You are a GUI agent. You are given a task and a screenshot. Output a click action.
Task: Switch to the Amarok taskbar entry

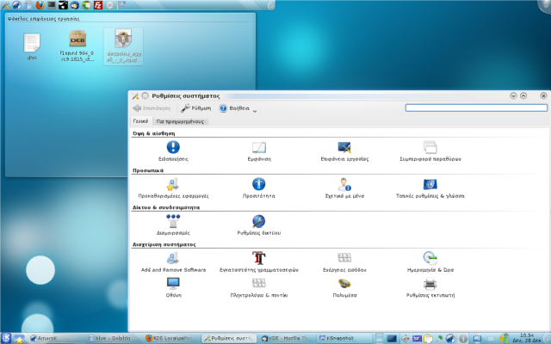point(56,338)
